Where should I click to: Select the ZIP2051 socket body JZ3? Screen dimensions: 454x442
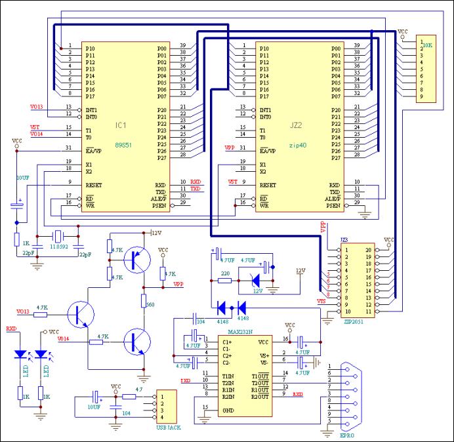coord(358,281)
